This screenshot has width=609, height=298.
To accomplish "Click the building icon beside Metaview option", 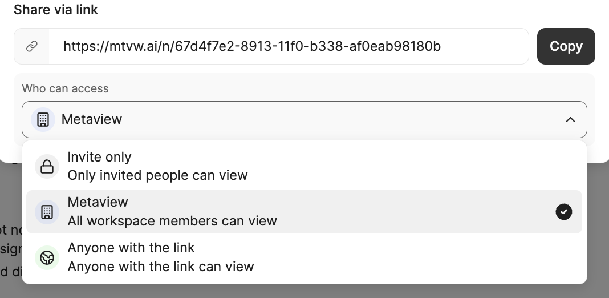I will (47, 212).
